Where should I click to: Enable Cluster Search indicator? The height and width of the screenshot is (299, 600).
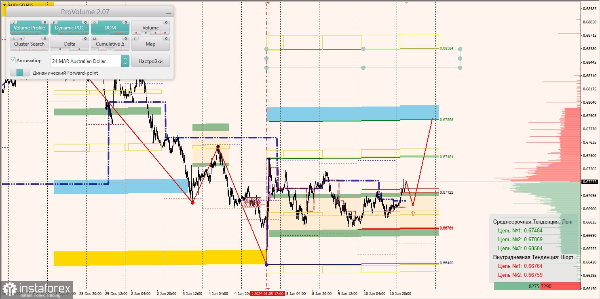pyautogui.click(x=29, y=44)
